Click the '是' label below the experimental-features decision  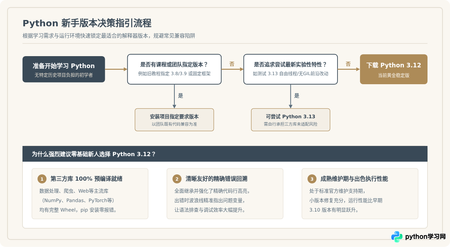[x=297, y=96]
